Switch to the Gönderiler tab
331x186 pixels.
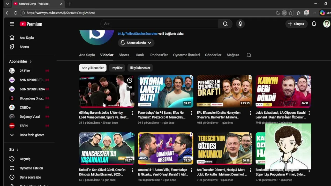pos(213,55)
